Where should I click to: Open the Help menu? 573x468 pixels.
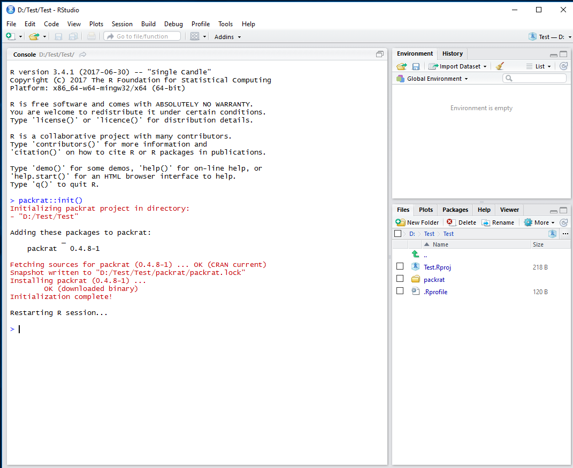tap(248, 24)
